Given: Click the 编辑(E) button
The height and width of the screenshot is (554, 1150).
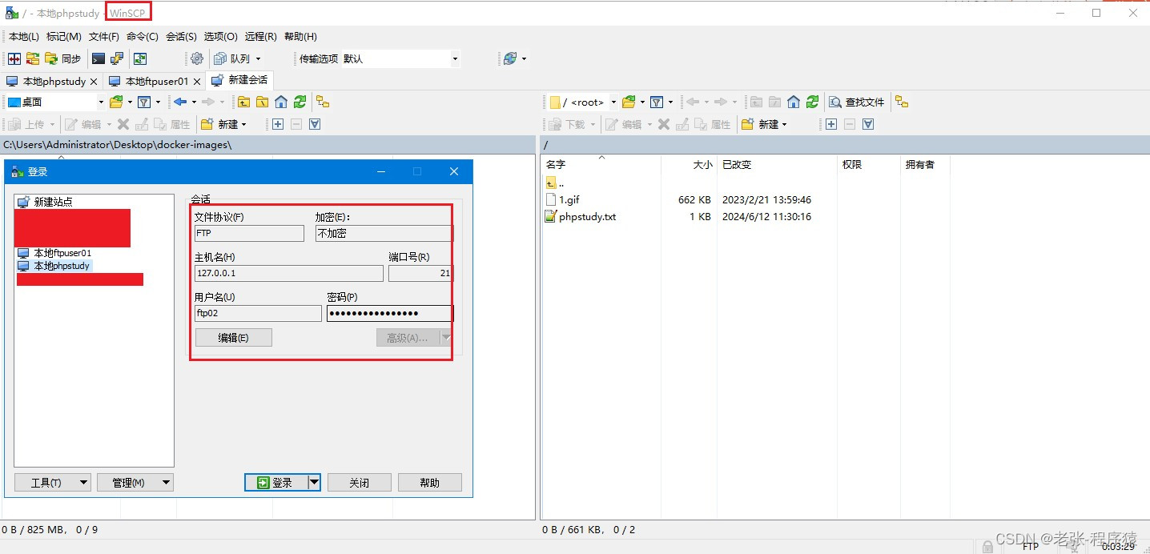Looking at the screenshot, I should (234, 338).
